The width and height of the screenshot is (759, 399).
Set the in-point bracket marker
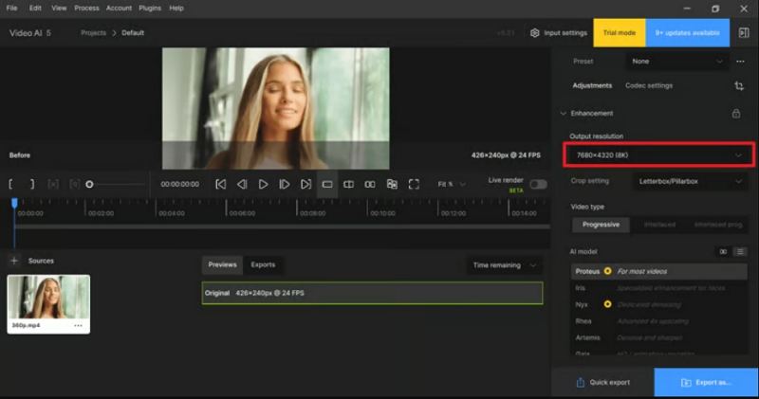pyautogui.click(x=10, y=184)
